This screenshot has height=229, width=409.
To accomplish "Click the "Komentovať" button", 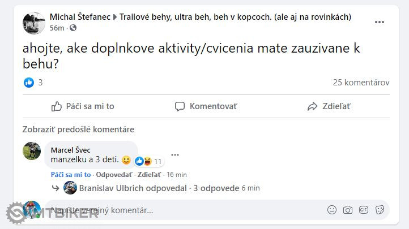I will (x=206, y=106).
